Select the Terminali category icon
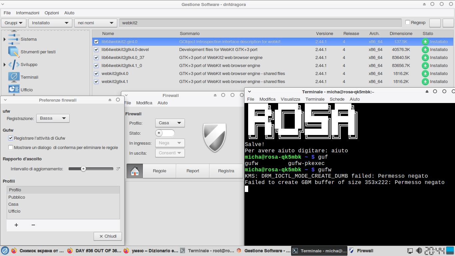Image resolution: width=455 pixels, height=256 pixels. (14, 77)
